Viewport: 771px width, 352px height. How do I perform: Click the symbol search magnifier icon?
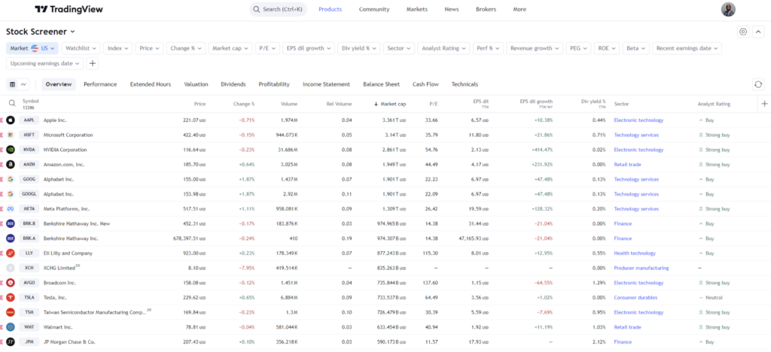click(x=12, y=104)
